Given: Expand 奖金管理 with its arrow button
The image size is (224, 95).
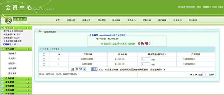Looking at the screenshot, I should point(27,83).
